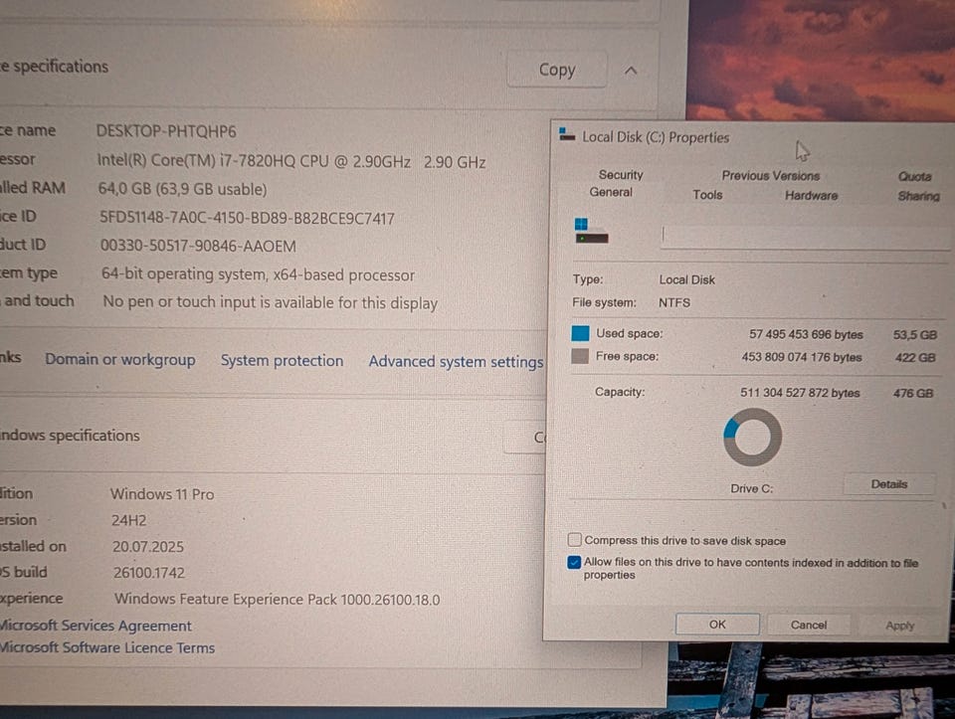Switch to the Sharing tab
The height and width of the screenshot is (719, 955).
tap(918, 196)
